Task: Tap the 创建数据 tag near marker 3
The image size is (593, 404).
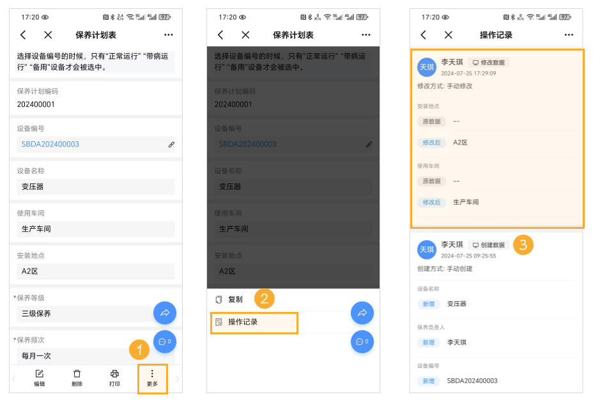Action: (x=488, y=244)
